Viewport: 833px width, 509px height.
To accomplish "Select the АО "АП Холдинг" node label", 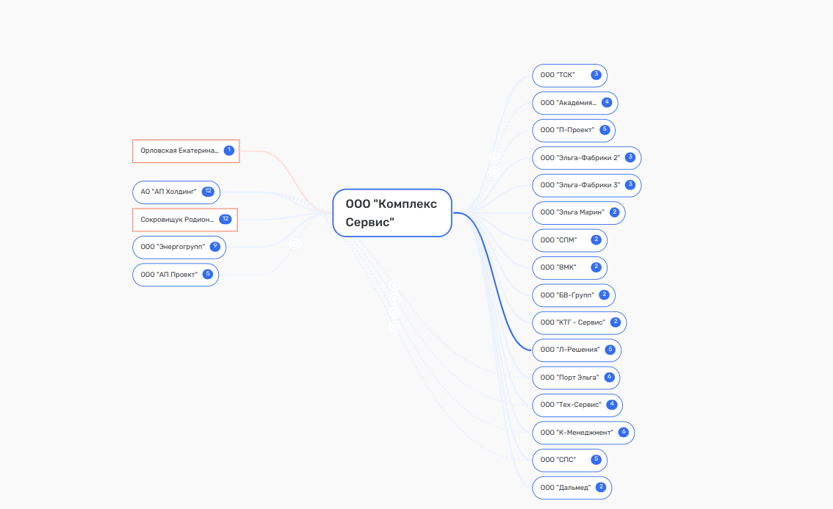I will point(168,192).
